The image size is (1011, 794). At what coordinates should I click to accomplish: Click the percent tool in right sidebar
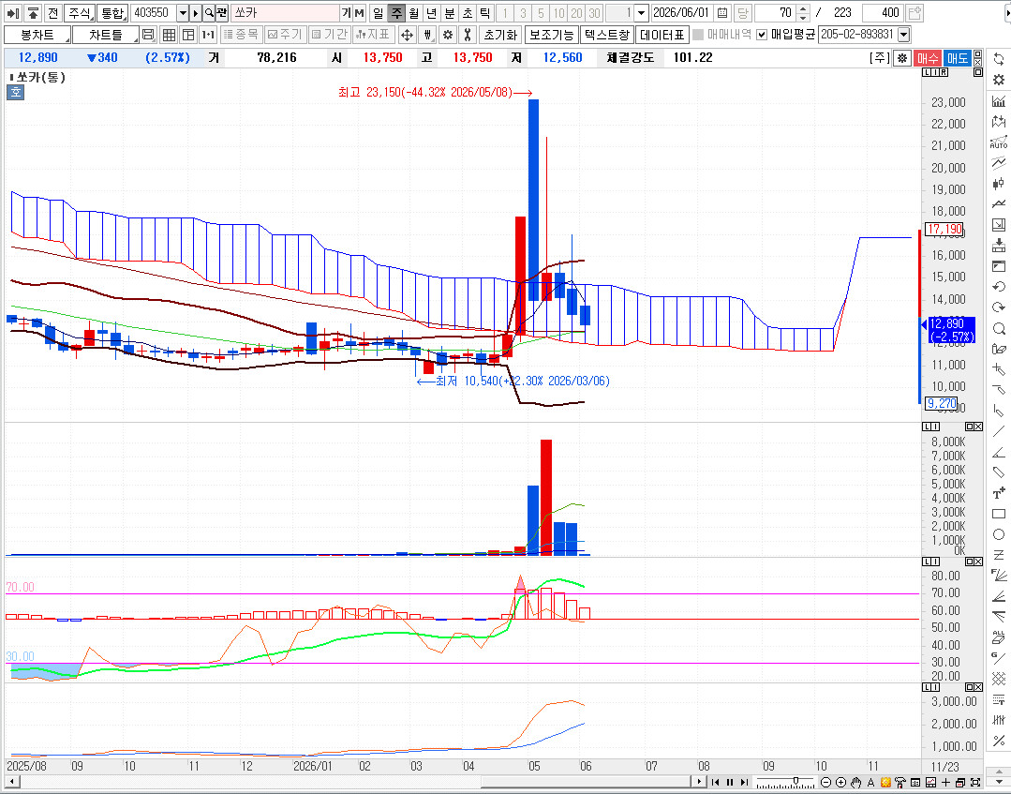tap(999, 741)
